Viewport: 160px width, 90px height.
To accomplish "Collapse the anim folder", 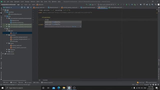I will tap(7, 31).
